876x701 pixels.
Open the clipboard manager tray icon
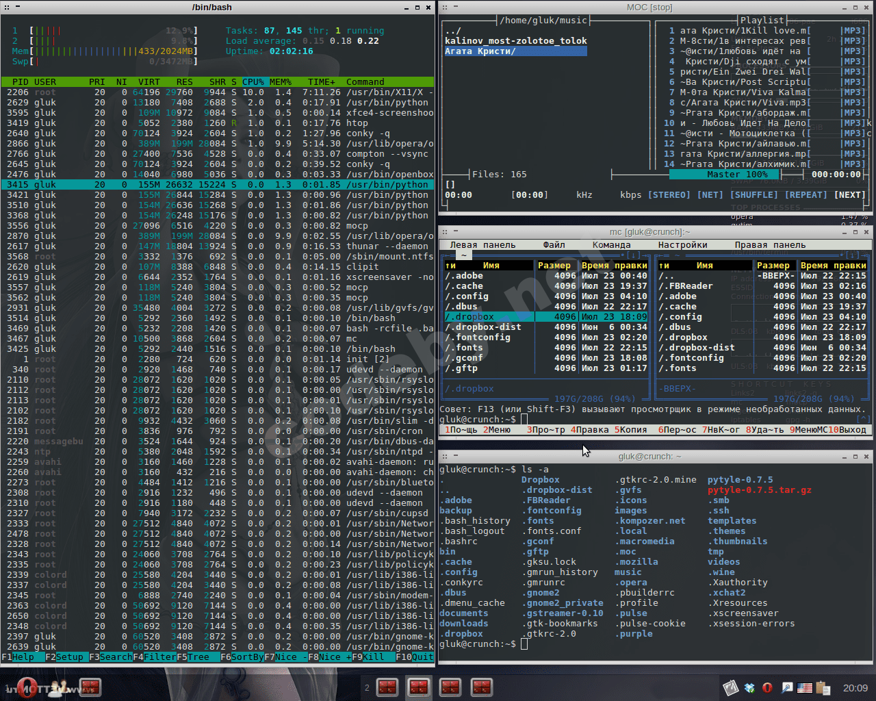[823, 688]
